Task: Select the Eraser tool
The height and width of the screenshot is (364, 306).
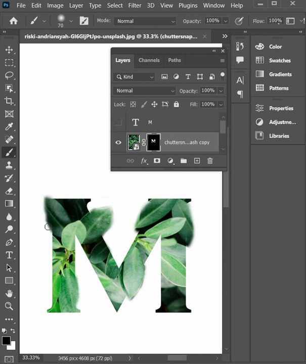Action: [9, 191]
